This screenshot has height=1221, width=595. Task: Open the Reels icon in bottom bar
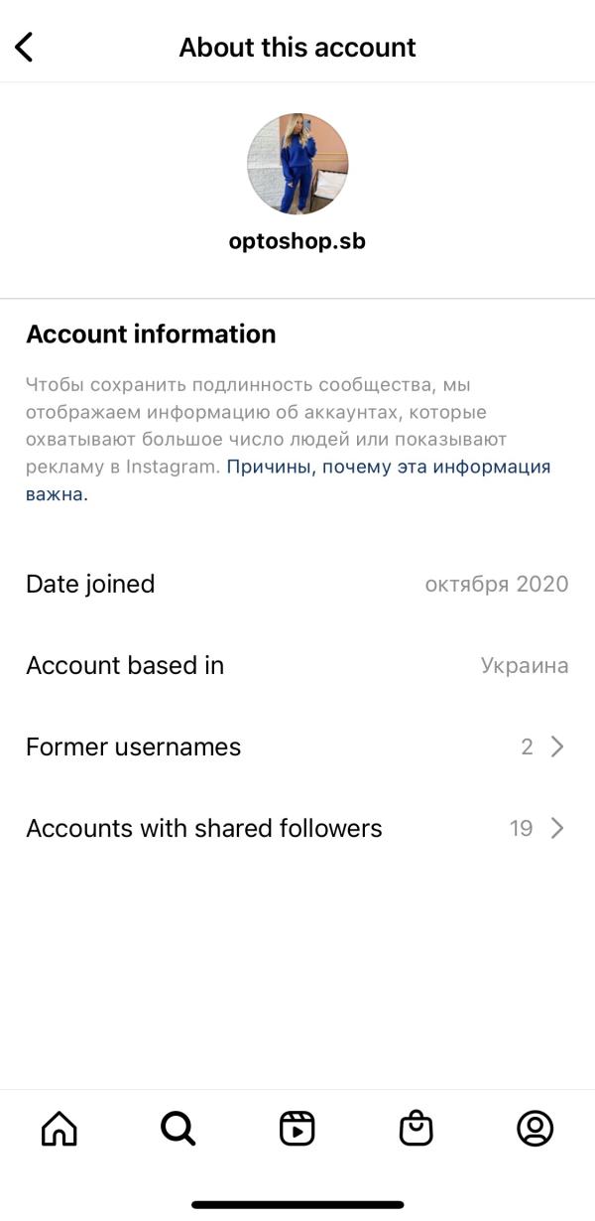297,1129
